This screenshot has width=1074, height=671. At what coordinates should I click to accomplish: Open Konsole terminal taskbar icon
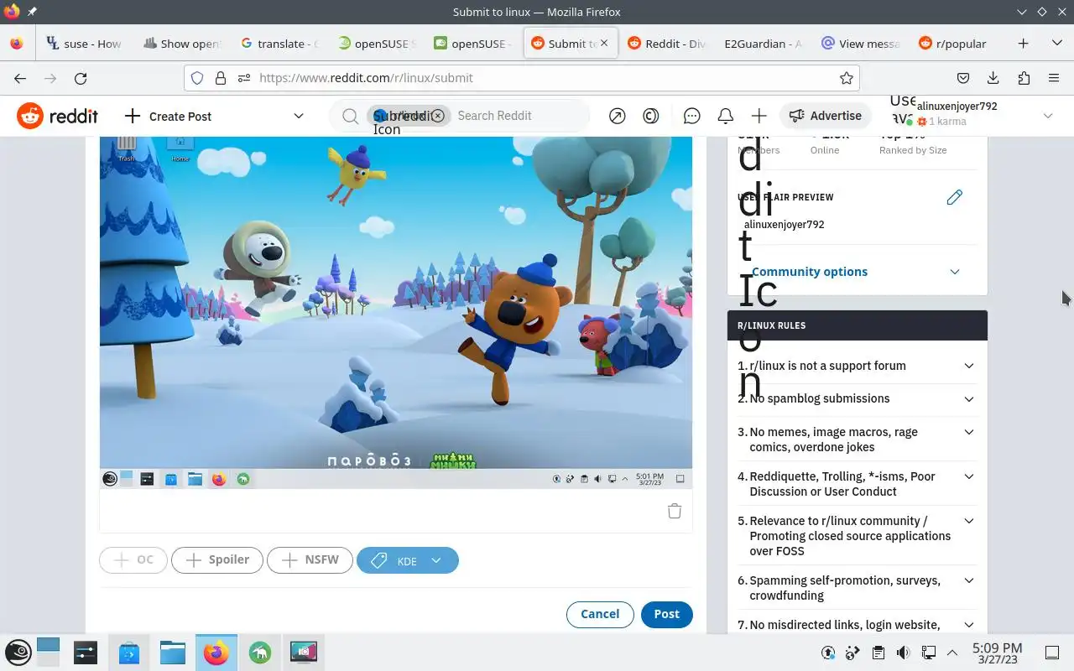pos(85,652)
